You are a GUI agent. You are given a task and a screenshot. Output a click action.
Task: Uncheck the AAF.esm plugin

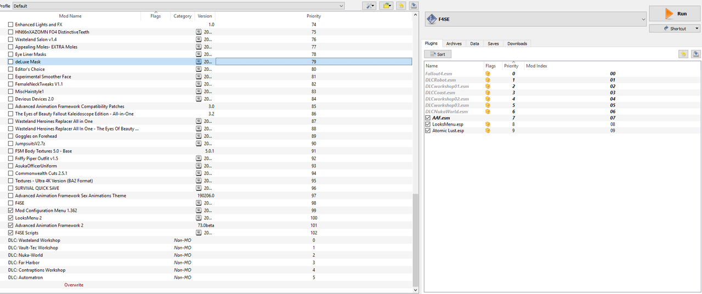tap(428, 117)
